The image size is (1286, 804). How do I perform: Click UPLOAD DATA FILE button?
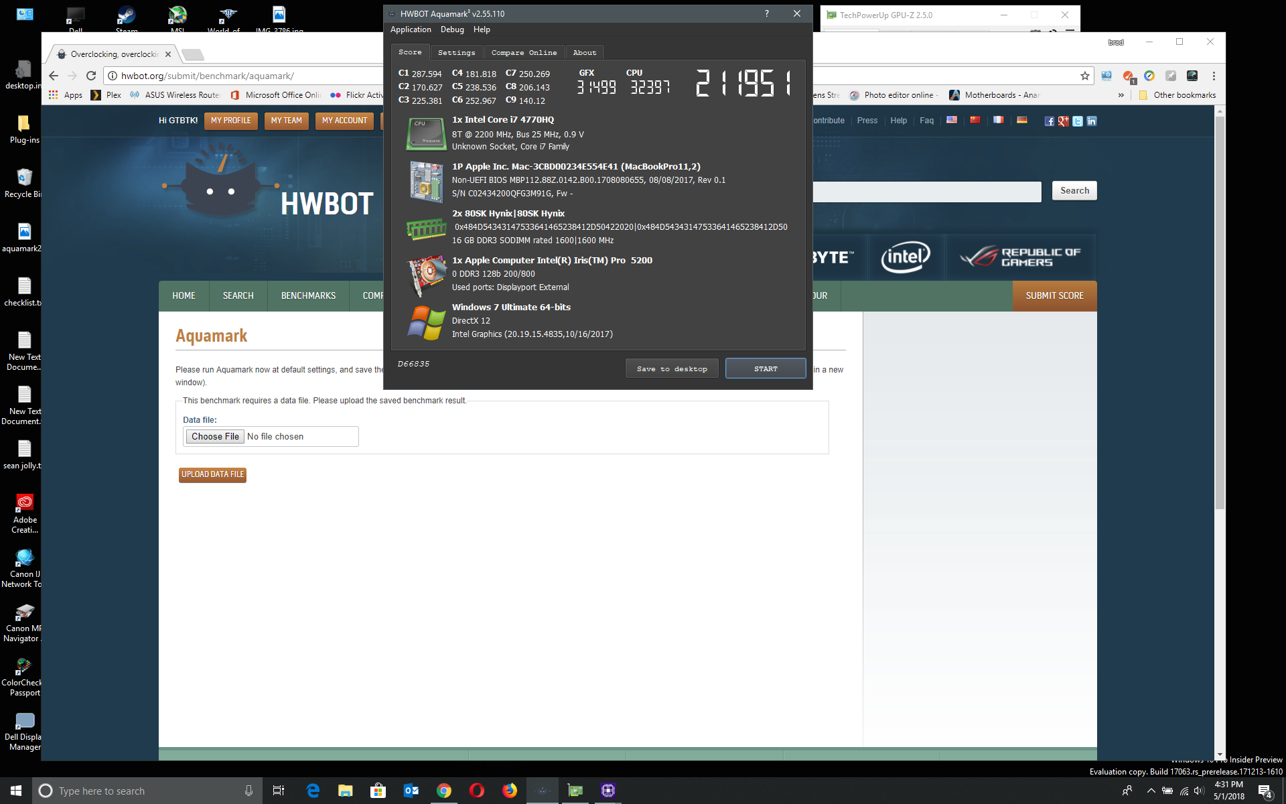(x=212, y=474)
